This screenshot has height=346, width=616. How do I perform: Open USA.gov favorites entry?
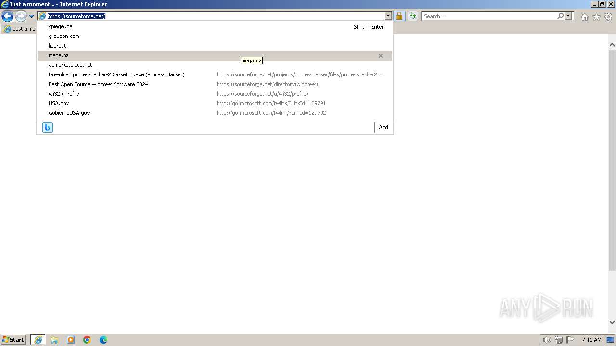215,103
